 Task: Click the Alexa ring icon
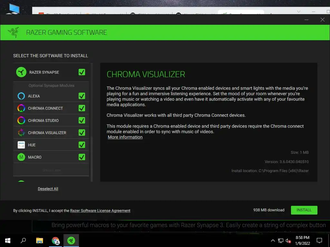pos(21,96)
